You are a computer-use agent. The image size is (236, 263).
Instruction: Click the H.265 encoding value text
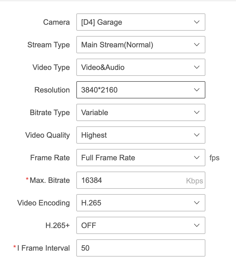click(91, 203)
